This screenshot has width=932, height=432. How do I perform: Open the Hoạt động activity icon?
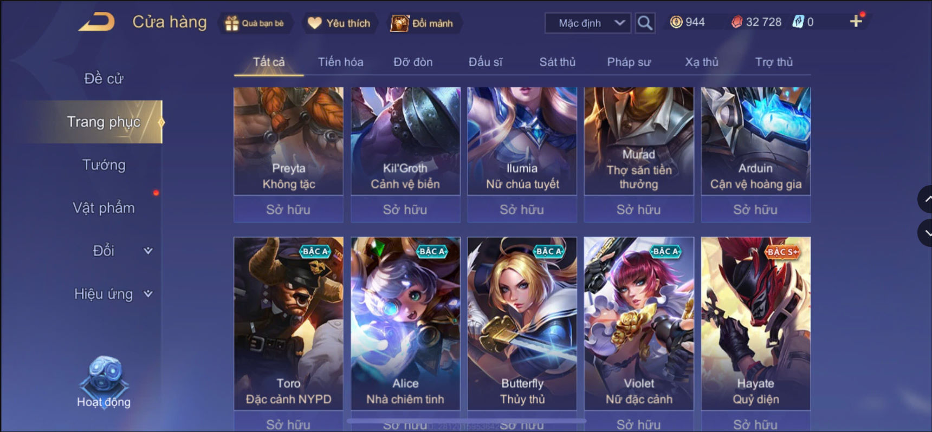coord(103,382)
